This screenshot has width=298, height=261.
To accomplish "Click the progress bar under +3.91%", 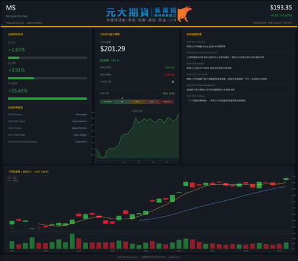I will pyautogui.click(x=48, y=78).
